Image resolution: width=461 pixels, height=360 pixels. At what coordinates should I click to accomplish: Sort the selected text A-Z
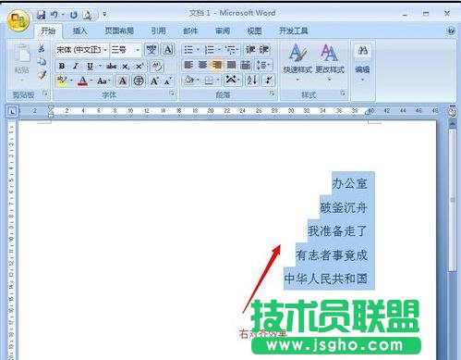click(252, 81)
